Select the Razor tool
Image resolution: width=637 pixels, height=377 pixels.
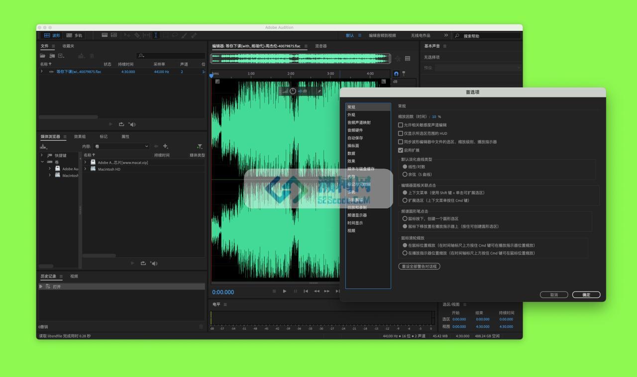[x=137, y=35]
